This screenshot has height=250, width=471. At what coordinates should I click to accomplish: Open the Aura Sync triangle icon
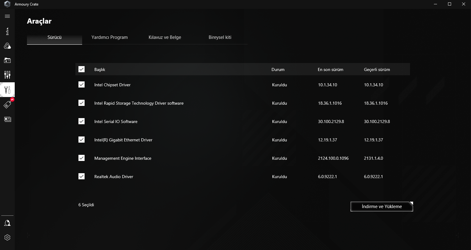7,46
